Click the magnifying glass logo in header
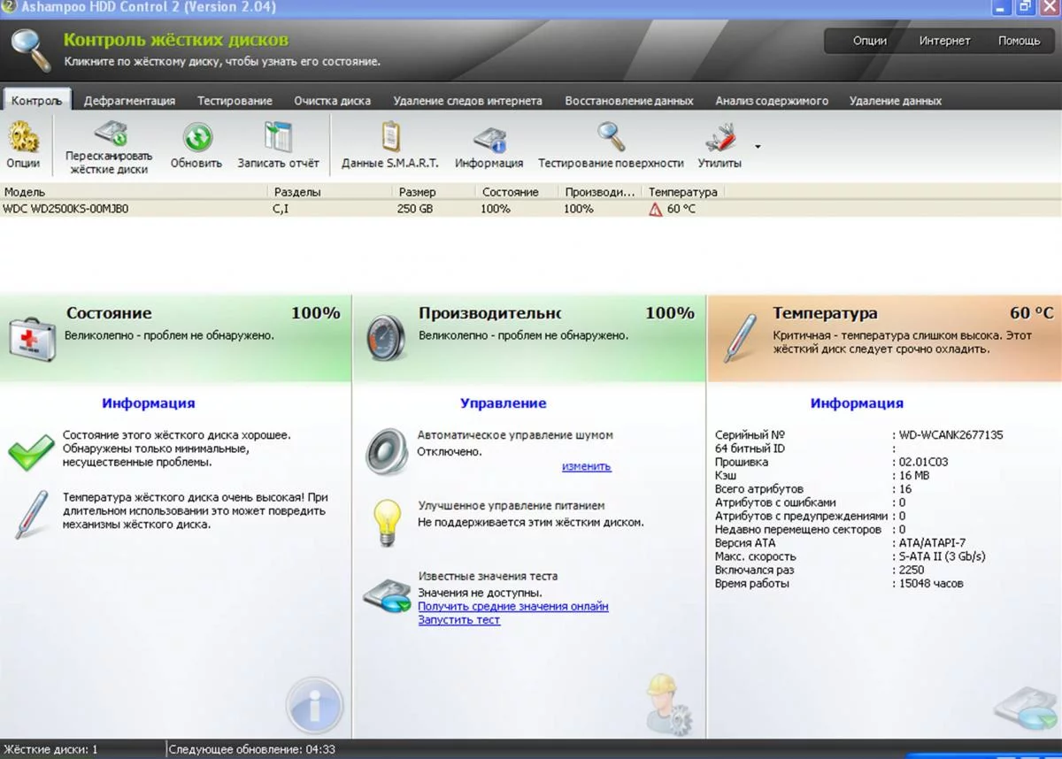This screenshot has width=1062, height=759. click(31, 50)
